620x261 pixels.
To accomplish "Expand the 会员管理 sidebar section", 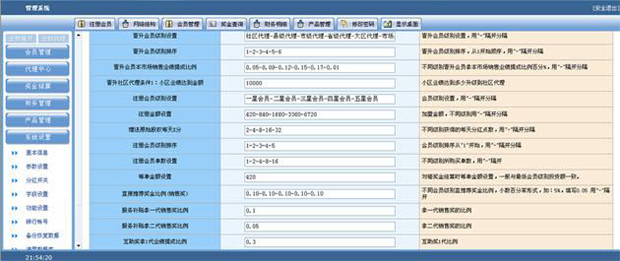I will [38, 52].
